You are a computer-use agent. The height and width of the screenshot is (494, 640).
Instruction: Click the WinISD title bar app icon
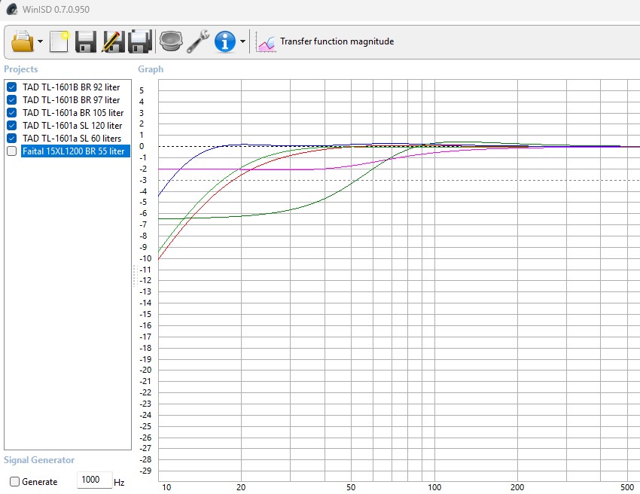coord(12,9)
